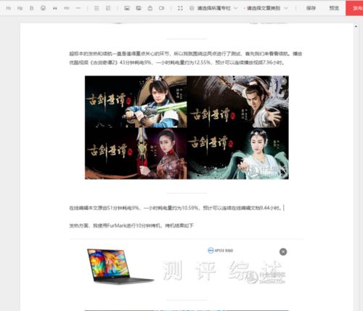
Task: Open the 请选择所属专栏 dropdown
Action: 217,8
